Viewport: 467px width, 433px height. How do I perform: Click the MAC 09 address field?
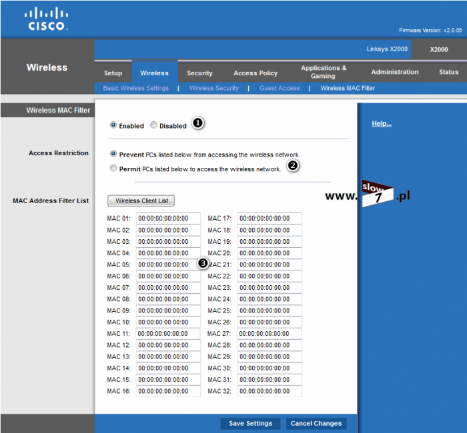point(168,310)
